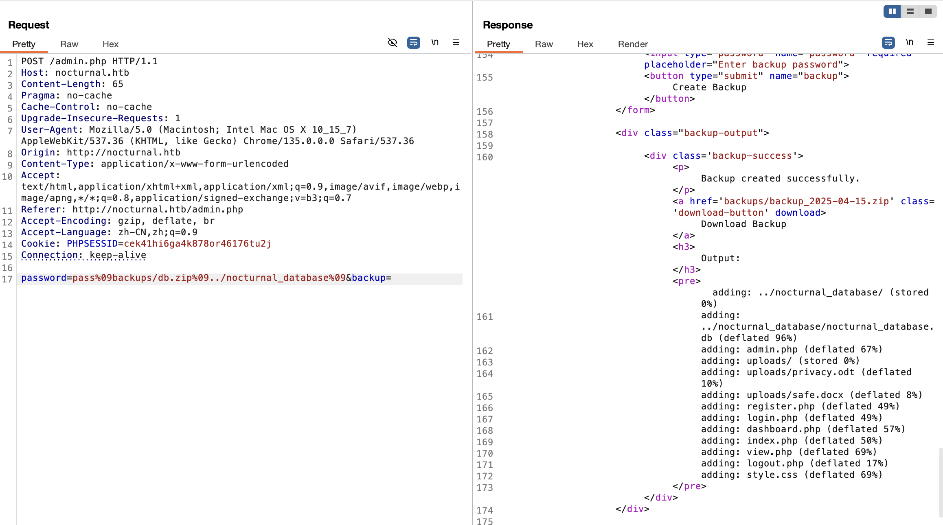Click the 'adding: login.php' output line
Image resolution: width=943 pixels, height=525 pixels.
click(792, 418)
